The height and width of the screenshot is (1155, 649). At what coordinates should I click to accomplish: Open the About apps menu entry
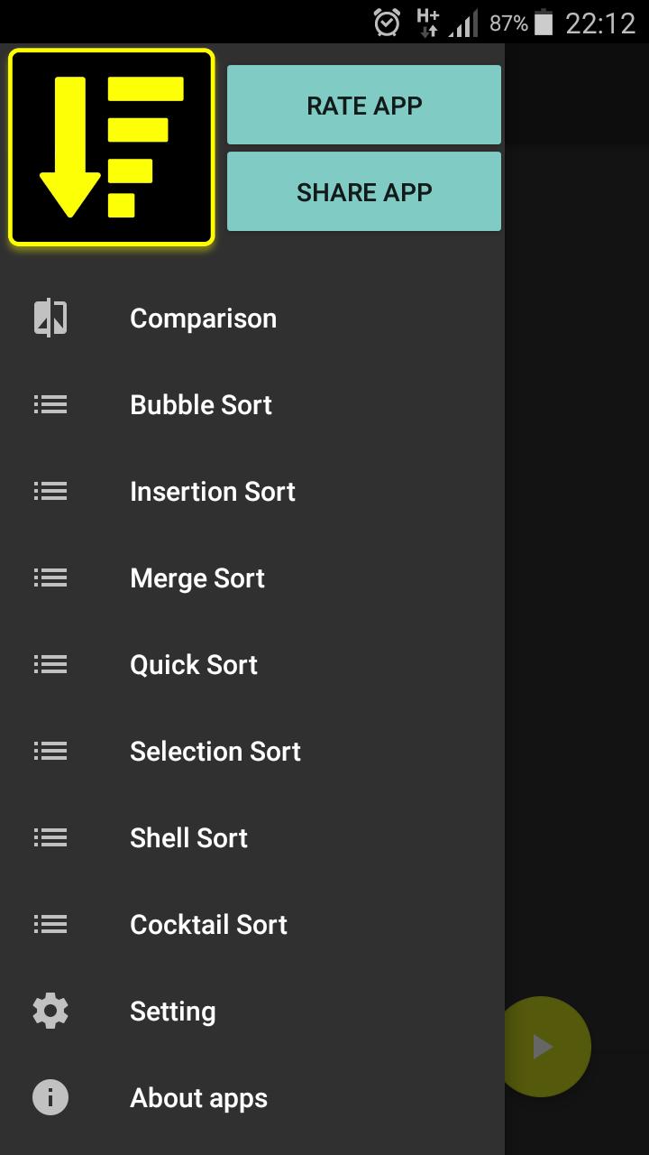252,1097
